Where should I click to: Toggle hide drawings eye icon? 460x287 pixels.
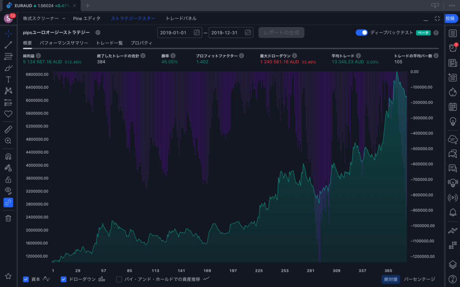tap(8, 191)
